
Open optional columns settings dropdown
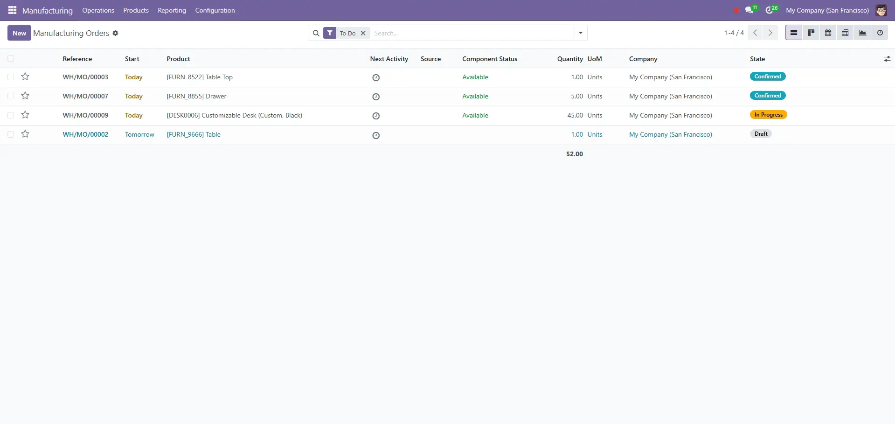pyautogui.click(x=887, y=59)
